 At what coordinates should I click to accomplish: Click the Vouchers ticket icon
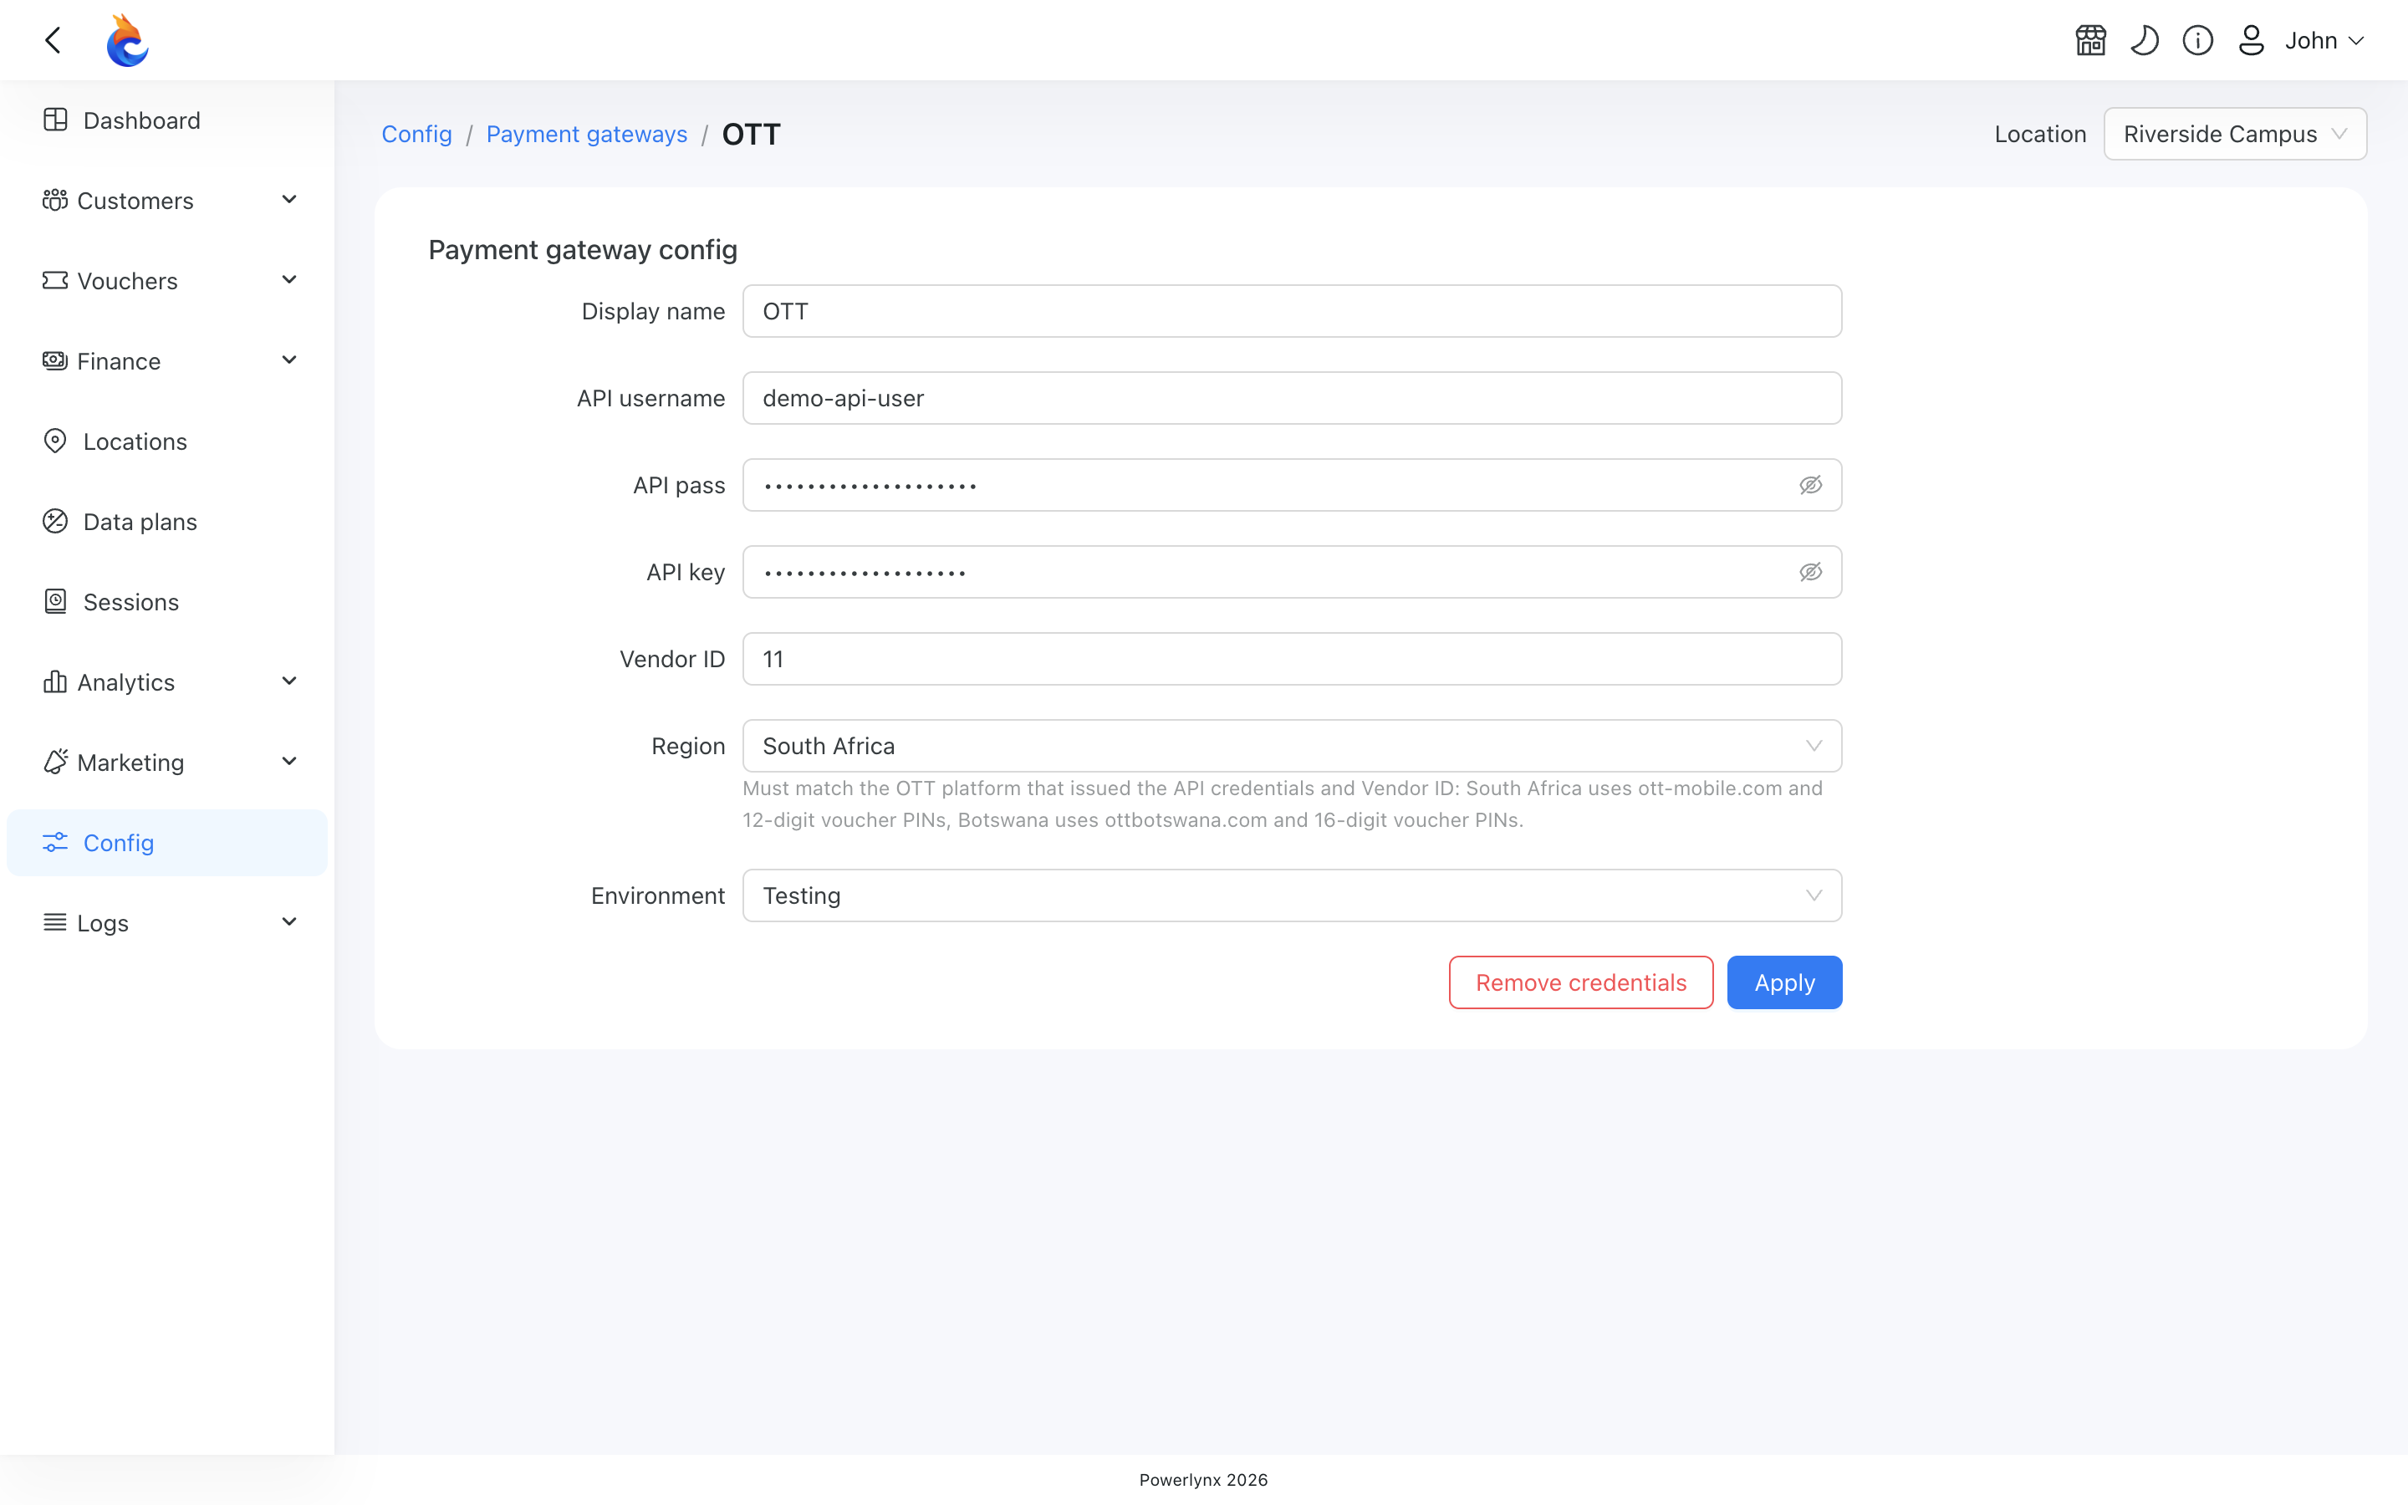tap(56, 281)
